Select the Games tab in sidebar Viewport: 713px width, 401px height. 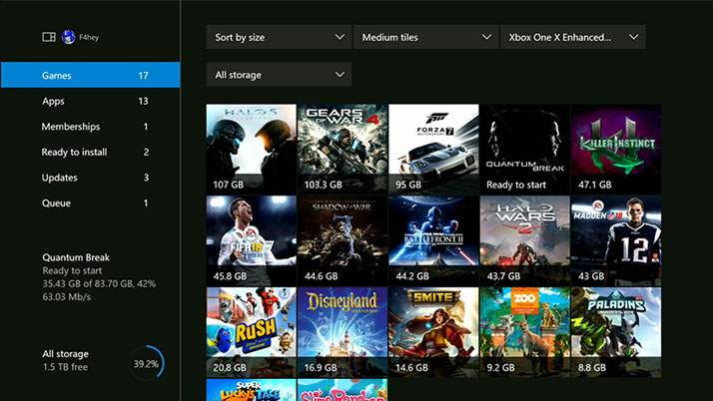(x=90, y=75)
